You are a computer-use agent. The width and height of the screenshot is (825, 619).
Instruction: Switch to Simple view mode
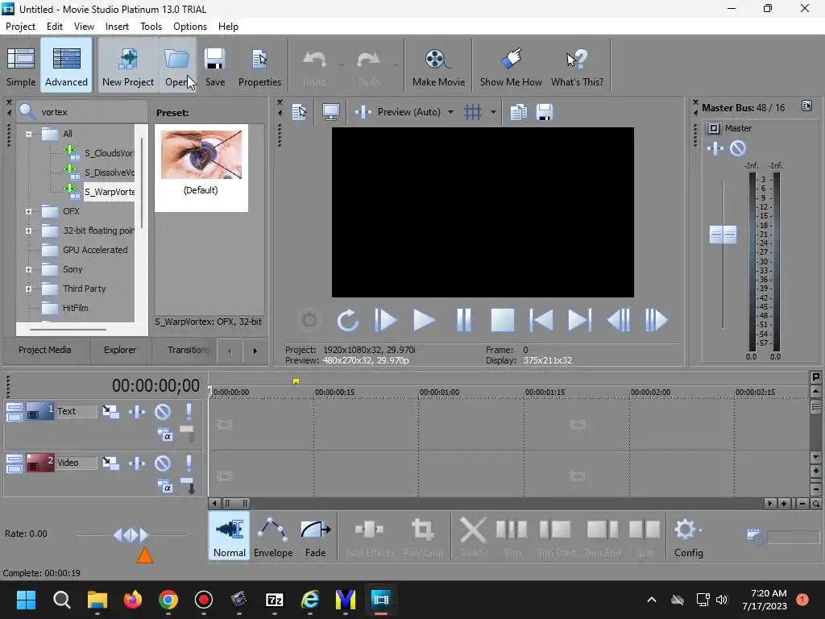tap(21, 66)
